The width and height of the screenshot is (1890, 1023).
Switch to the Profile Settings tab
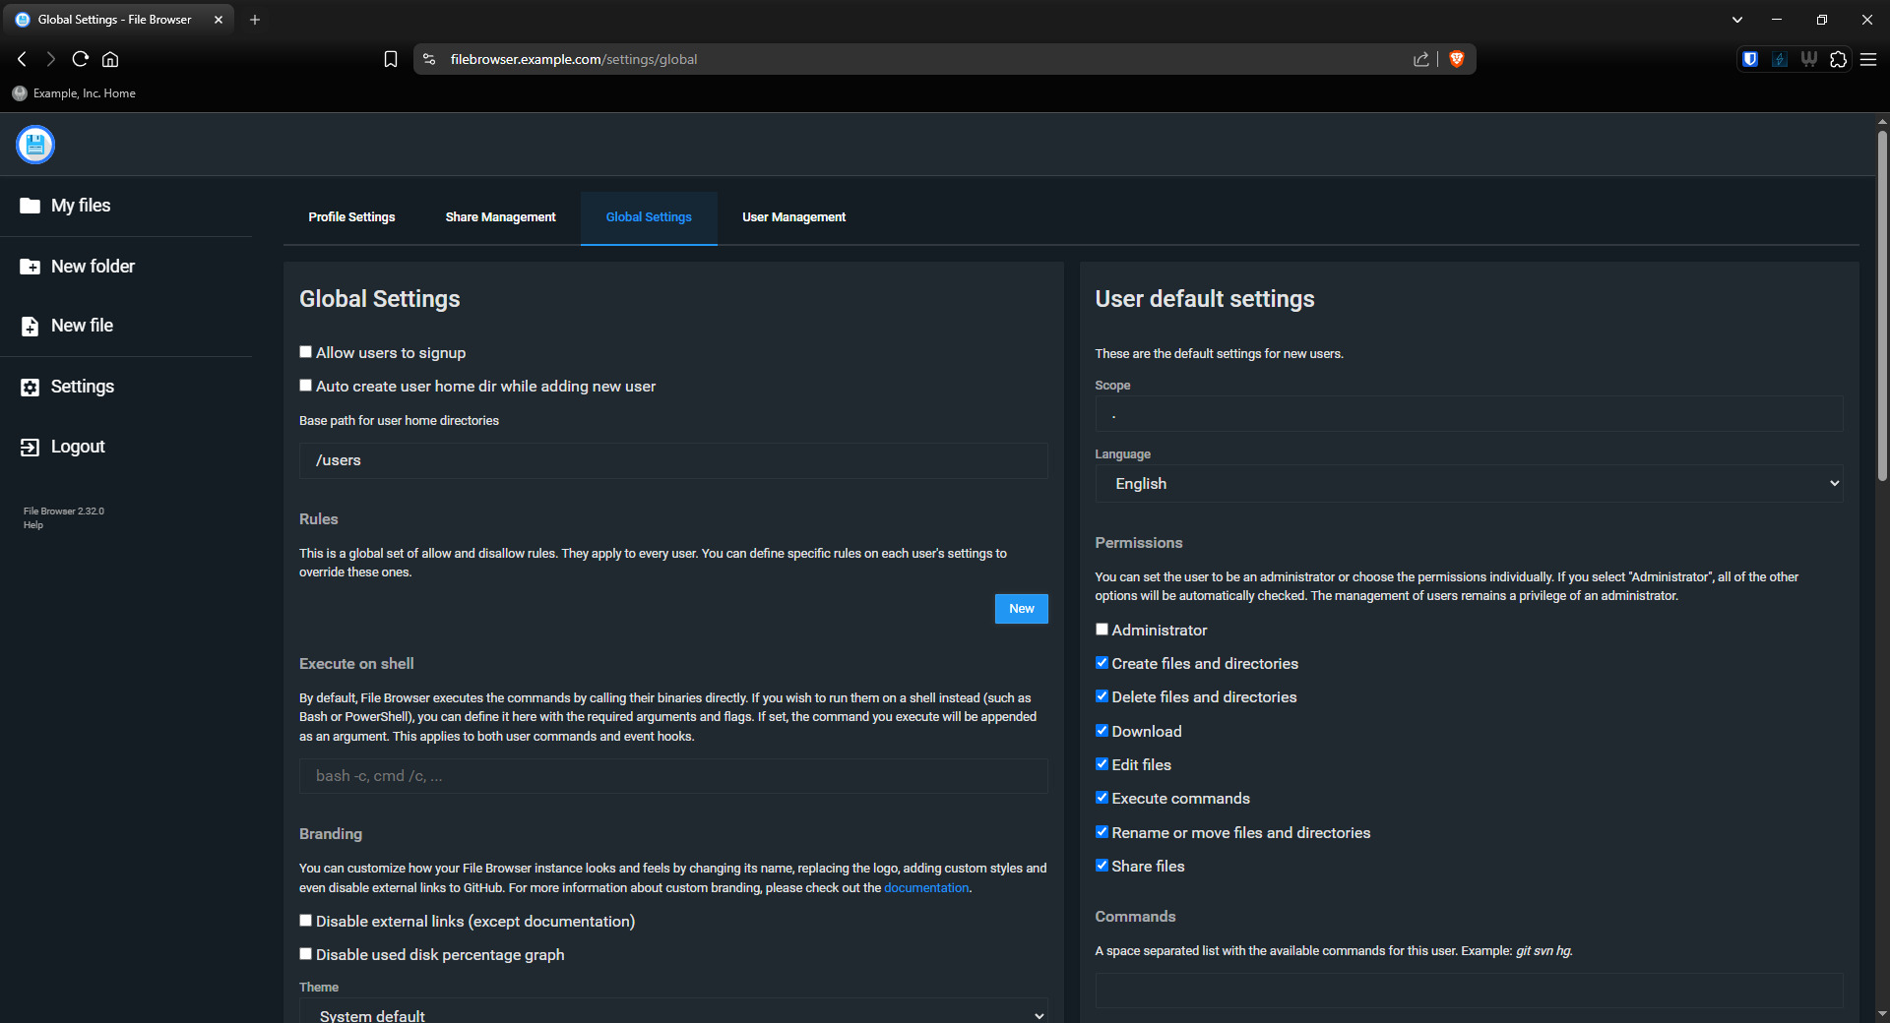click(351, 217)
